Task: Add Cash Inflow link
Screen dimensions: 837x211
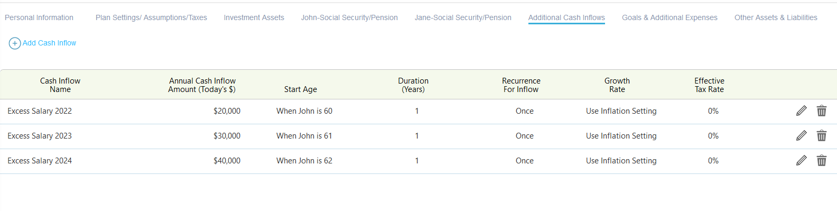Action: [49, 43]
